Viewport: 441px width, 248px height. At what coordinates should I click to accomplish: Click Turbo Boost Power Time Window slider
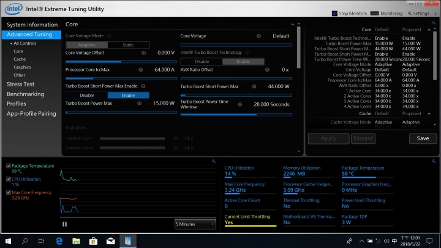236,115
